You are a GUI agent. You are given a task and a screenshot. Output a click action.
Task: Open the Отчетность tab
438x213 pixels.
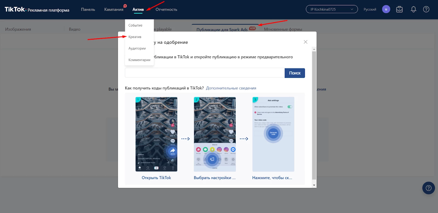coord(166,10)
